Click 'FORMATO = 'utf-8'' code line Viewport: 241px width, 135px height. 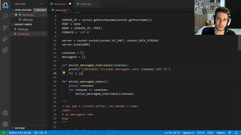[76, 32]
